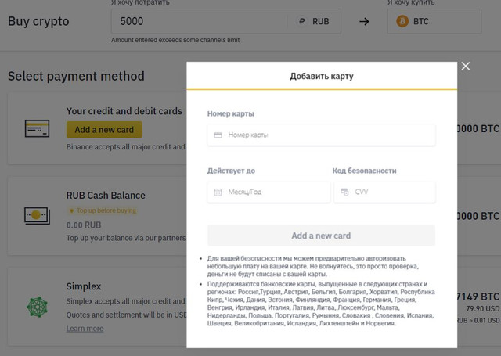
Task: Click the yellow Add a new card button
Action: (104, 130)
